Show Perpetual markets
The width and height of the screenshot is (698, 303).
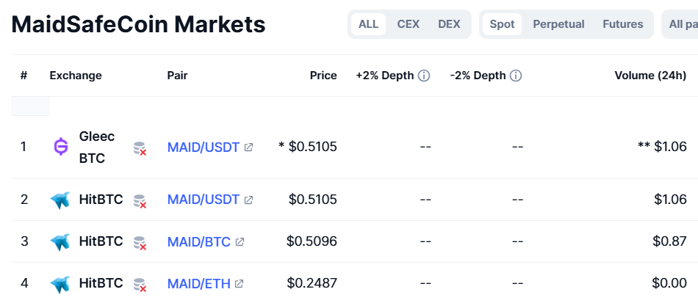558,24
